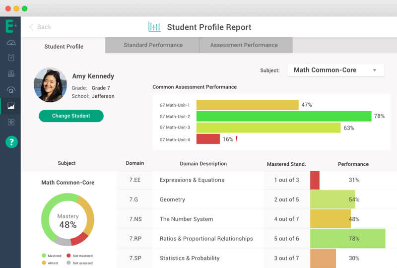Image resolution: width=397 pixels, height=268 pixels.
Task: Select the reports chart icon in sidebar
Action: point(11,106)
